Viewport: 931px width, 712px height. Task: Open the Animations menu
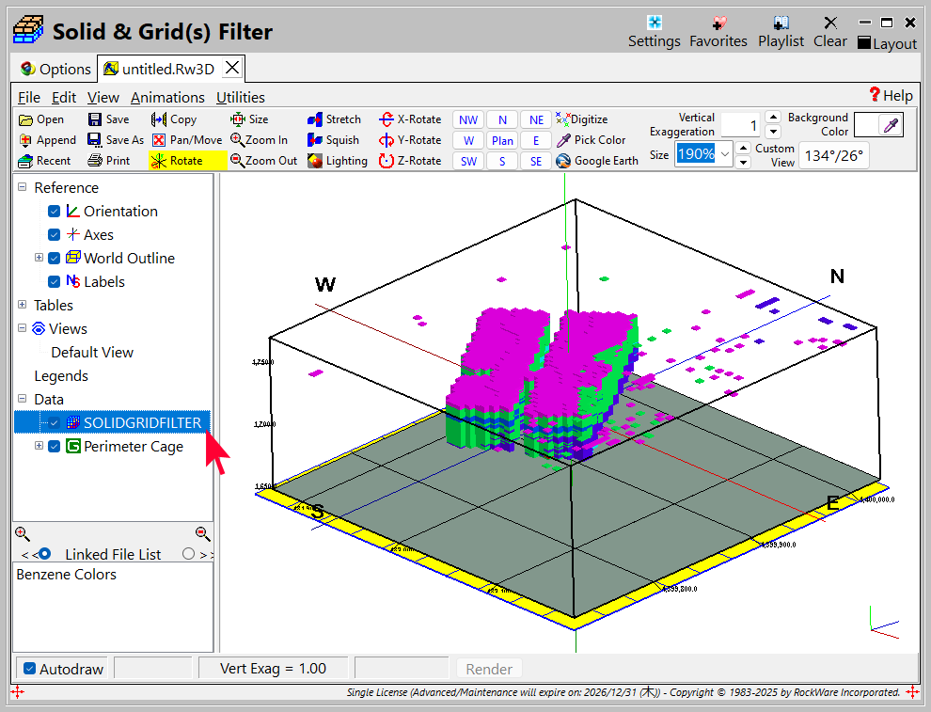pos(167,97)
